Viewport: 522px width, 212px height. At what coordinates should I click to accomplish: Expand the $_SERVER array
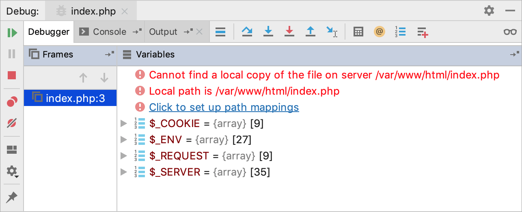(x=124, y=172)
